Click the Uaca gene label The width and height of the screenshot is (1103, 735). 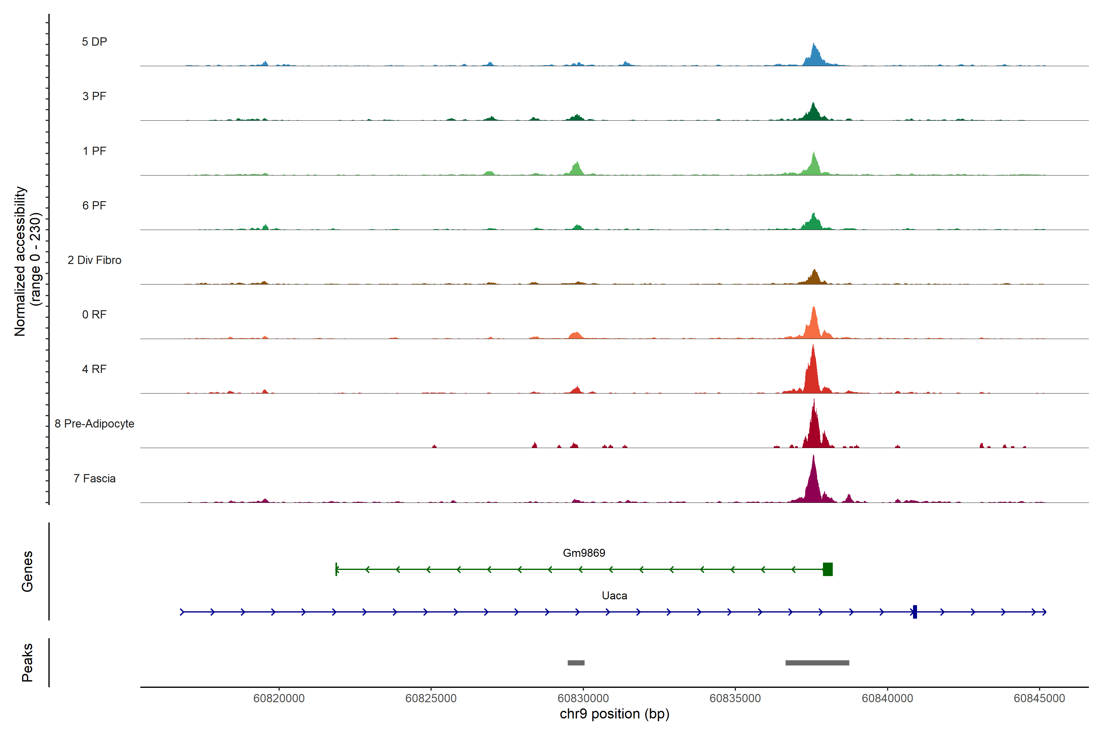tap(614, 595)
